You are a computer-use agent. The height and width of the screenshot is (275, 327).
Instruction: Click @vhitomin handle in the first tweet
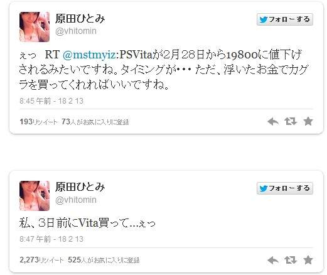tap(76, 31)
